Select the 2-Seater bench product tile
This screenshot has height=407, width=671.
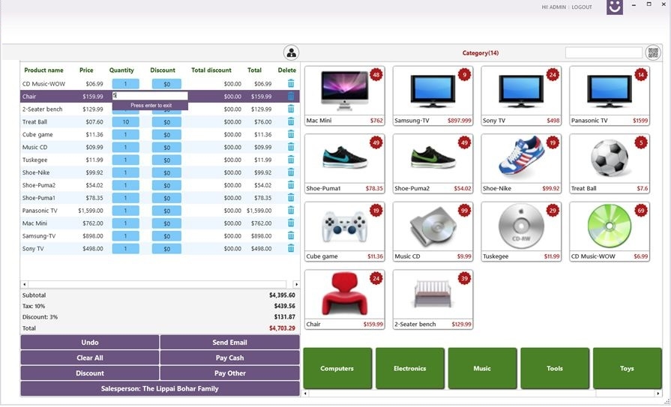point(433,300)
